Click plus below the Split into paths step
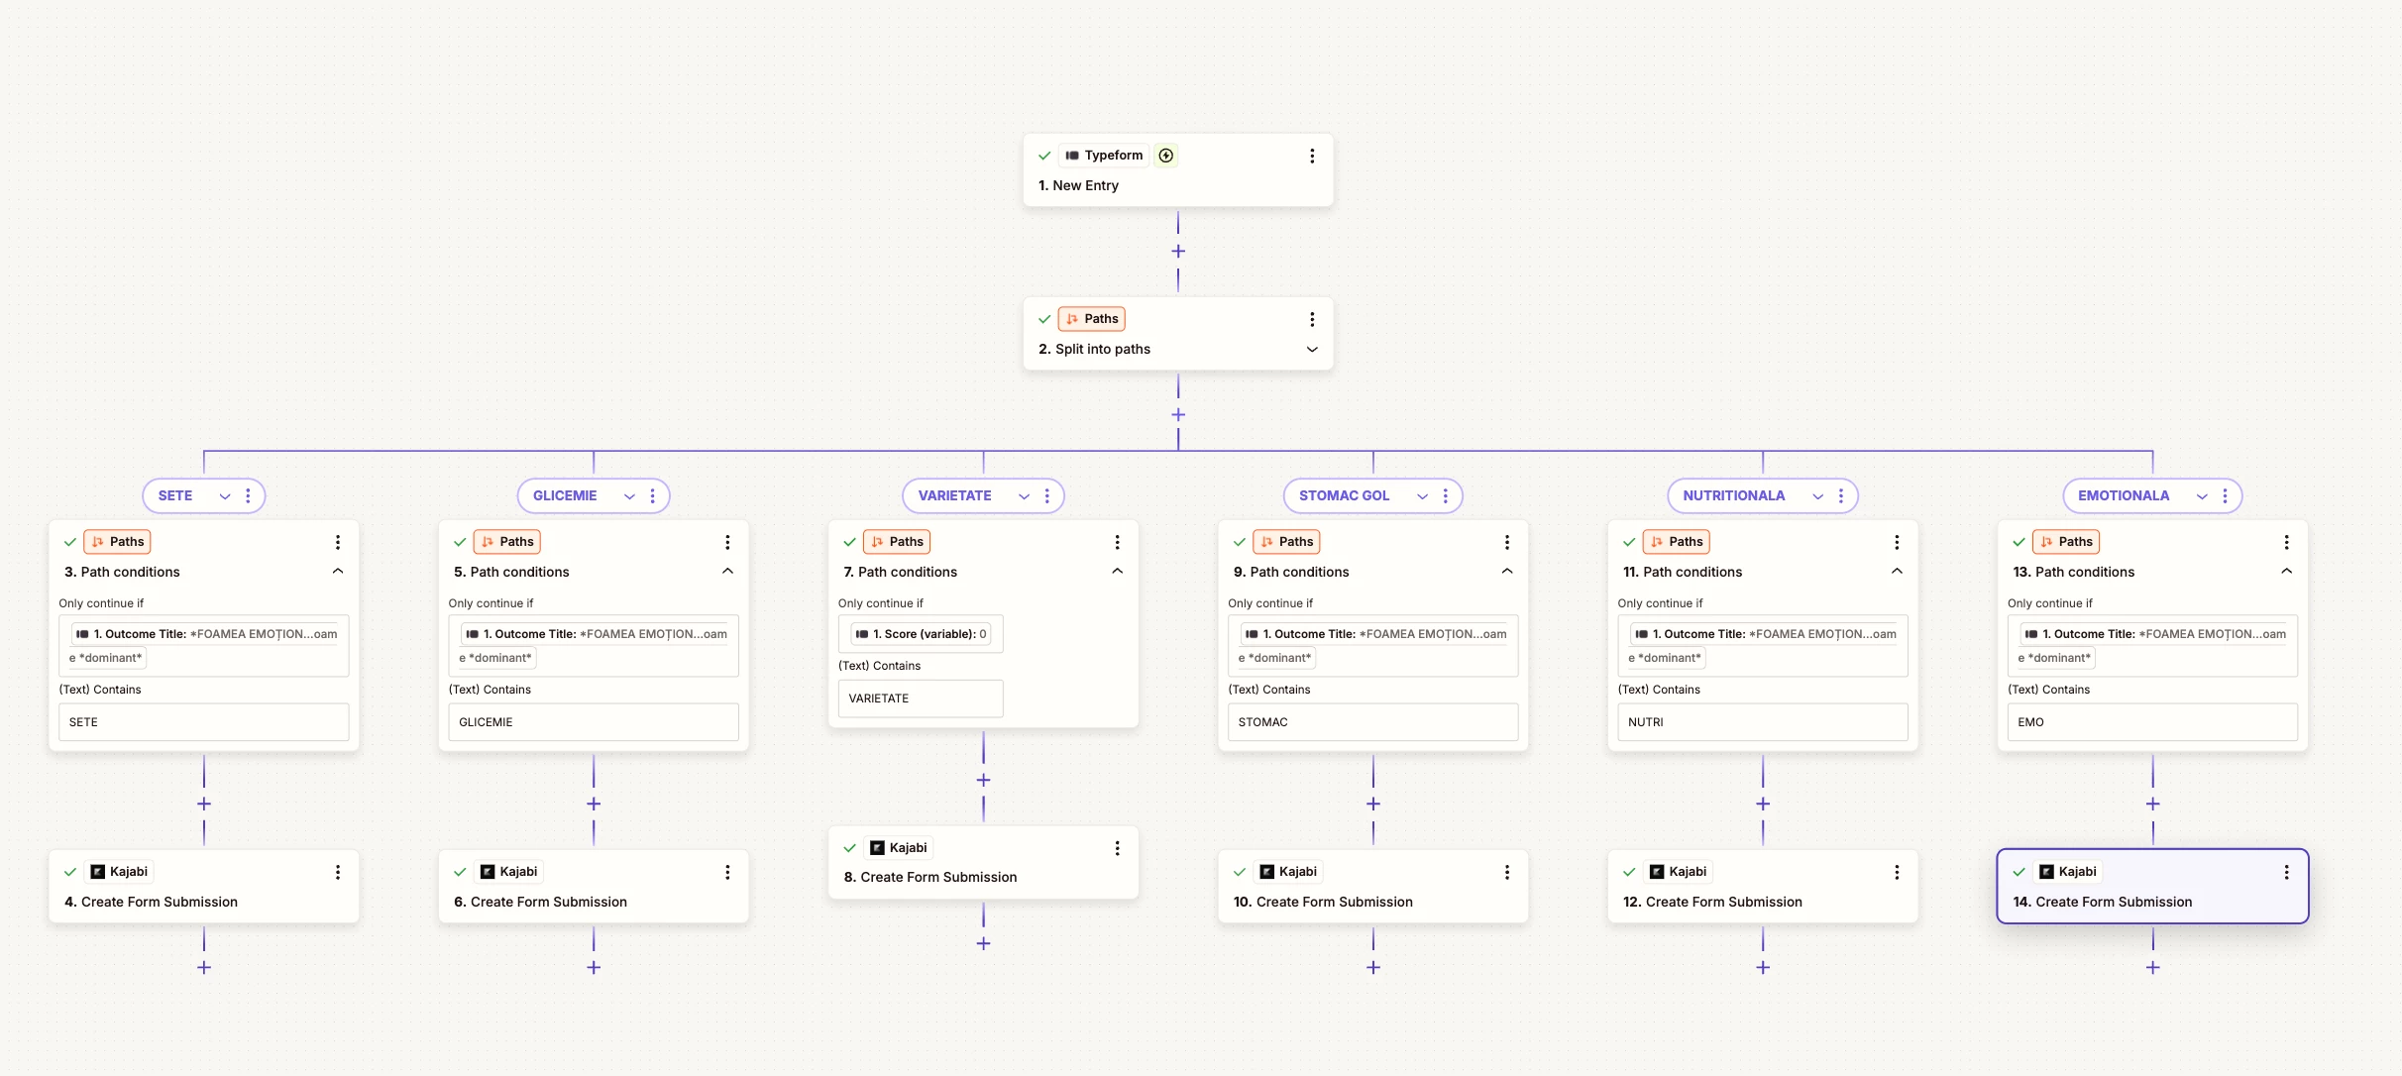Image resolution: width=2402 pixels, height=1076 pixels. (1178, 415)
